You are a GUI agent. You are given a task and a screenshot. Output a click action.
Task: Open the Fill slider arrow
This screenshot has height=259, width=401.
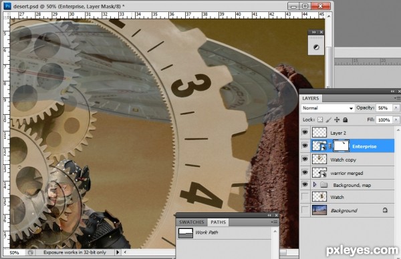pos(396,119)
